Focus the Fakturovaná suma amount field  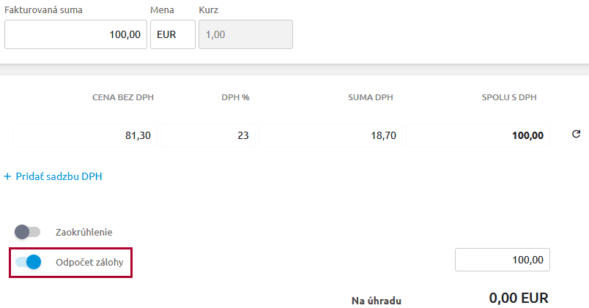[75, 34]
